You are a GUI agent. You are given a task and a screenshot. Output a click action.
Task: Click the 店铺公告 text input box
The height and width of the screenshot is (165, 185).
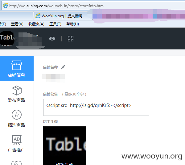[96, 107]
